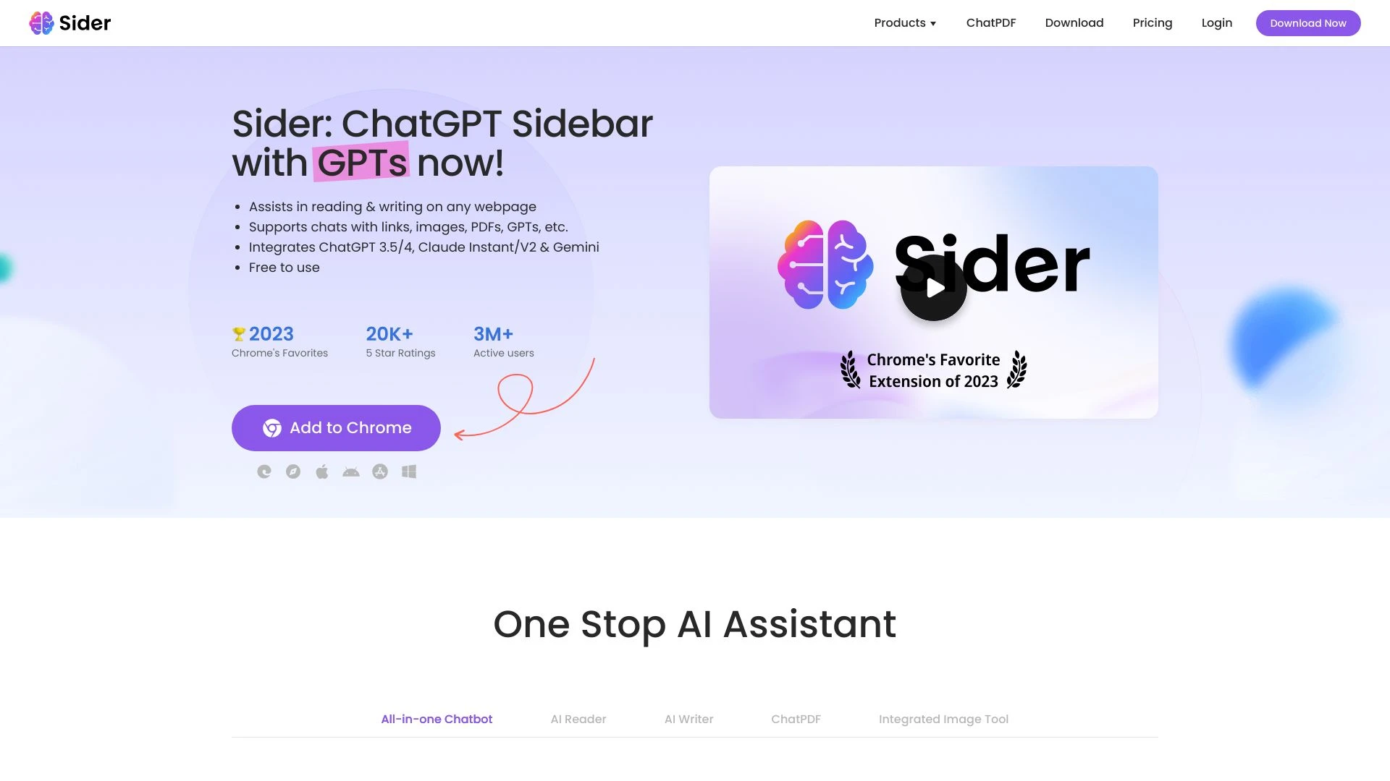Click the Pricing navigation menu item
The width and height of the screenshot is (1390, 781).
[1153, 22]
